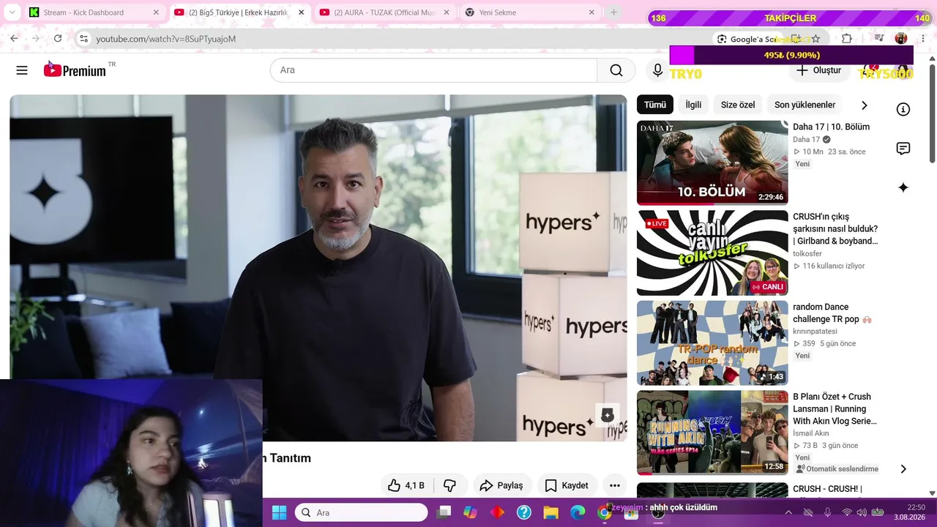Open Copilot from the taskbar
Screen dimensions: 937x527
tap(470, 512)
